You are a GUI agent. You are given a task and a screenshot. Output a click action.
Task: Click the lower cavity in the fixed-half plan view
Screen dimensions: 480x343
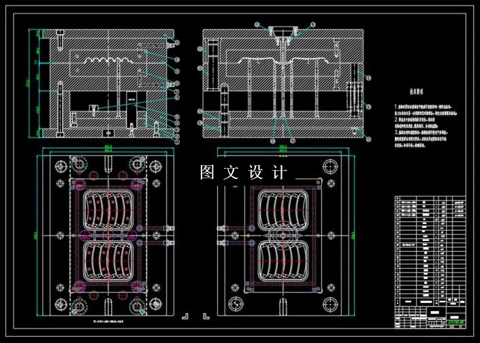click(283, 261)
